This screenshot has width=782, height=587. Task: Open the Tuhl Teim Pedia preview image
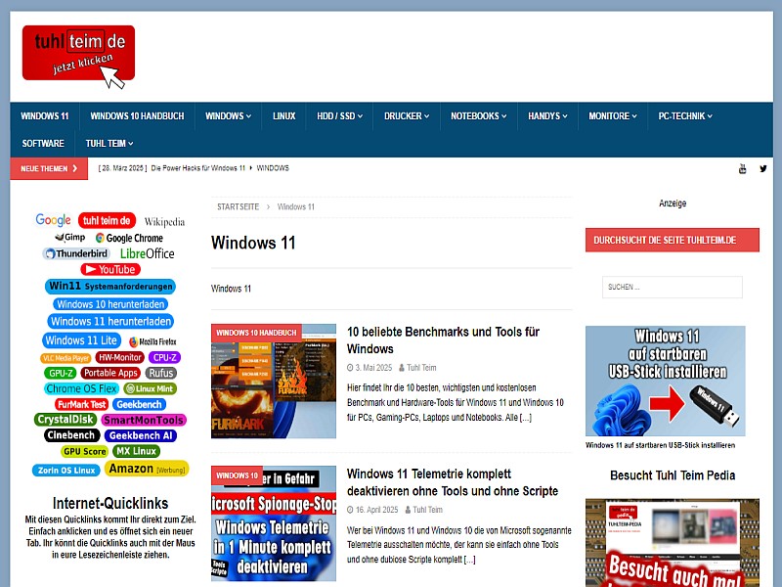(673, 543)
